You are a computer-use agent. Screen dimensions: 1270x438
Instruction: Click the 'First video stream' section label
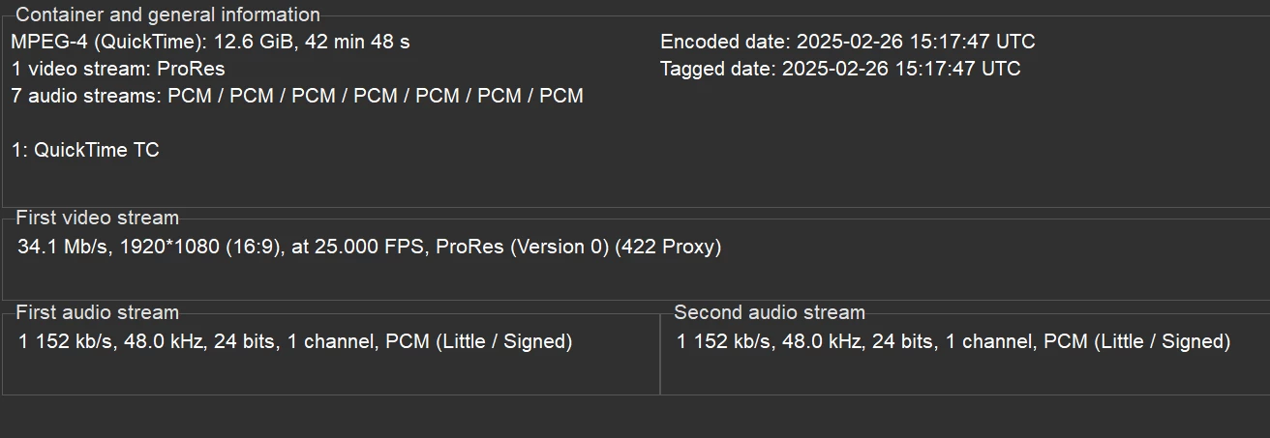coord(97,218)
